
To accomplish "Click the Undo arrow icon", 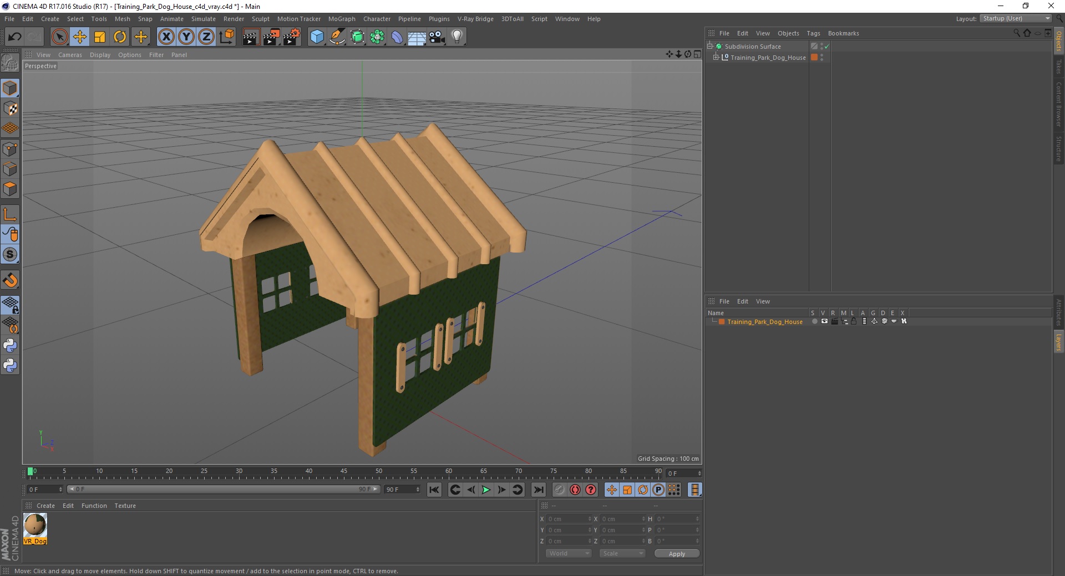I will point(15,37).
